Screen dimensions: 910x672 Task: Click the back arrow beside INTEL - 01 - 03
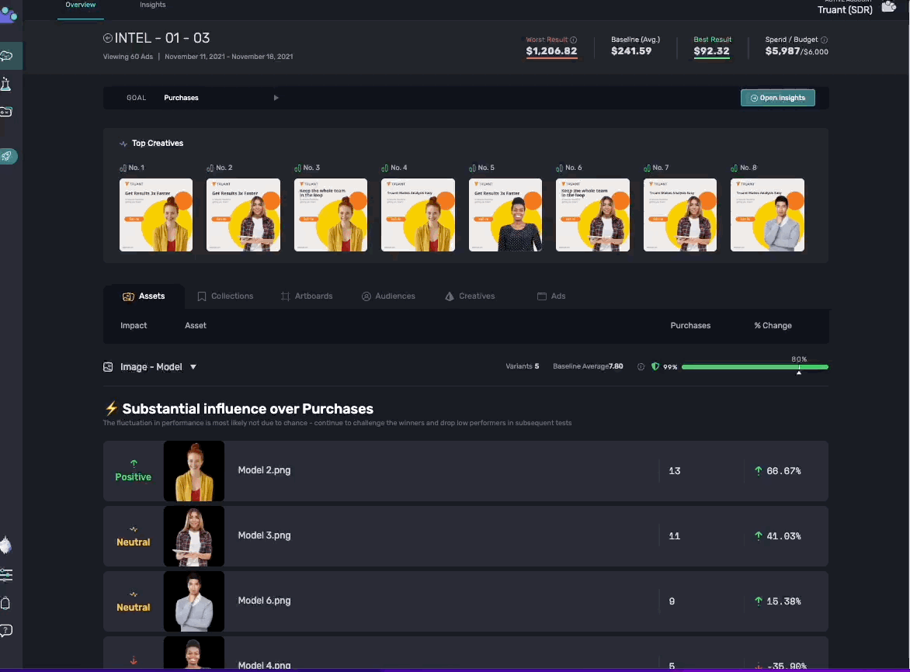(108, 38)
